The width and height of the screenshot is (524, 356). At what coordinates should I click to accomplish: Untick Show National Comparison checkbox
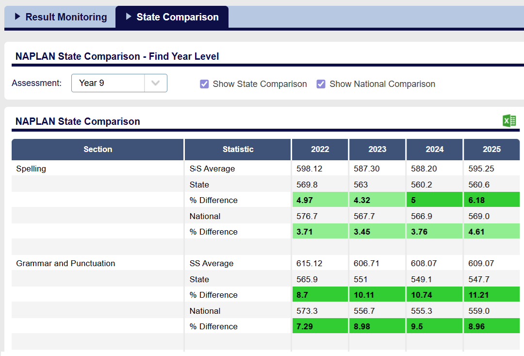coord(321,84)
